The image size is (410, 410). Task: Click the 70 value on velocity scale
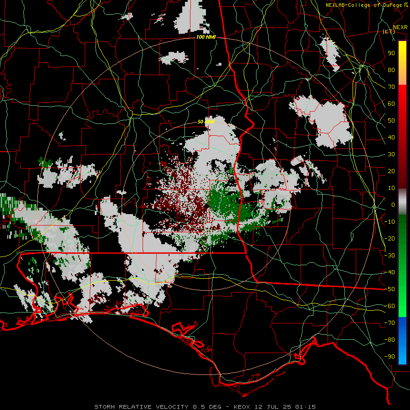[x=391, y=87]
